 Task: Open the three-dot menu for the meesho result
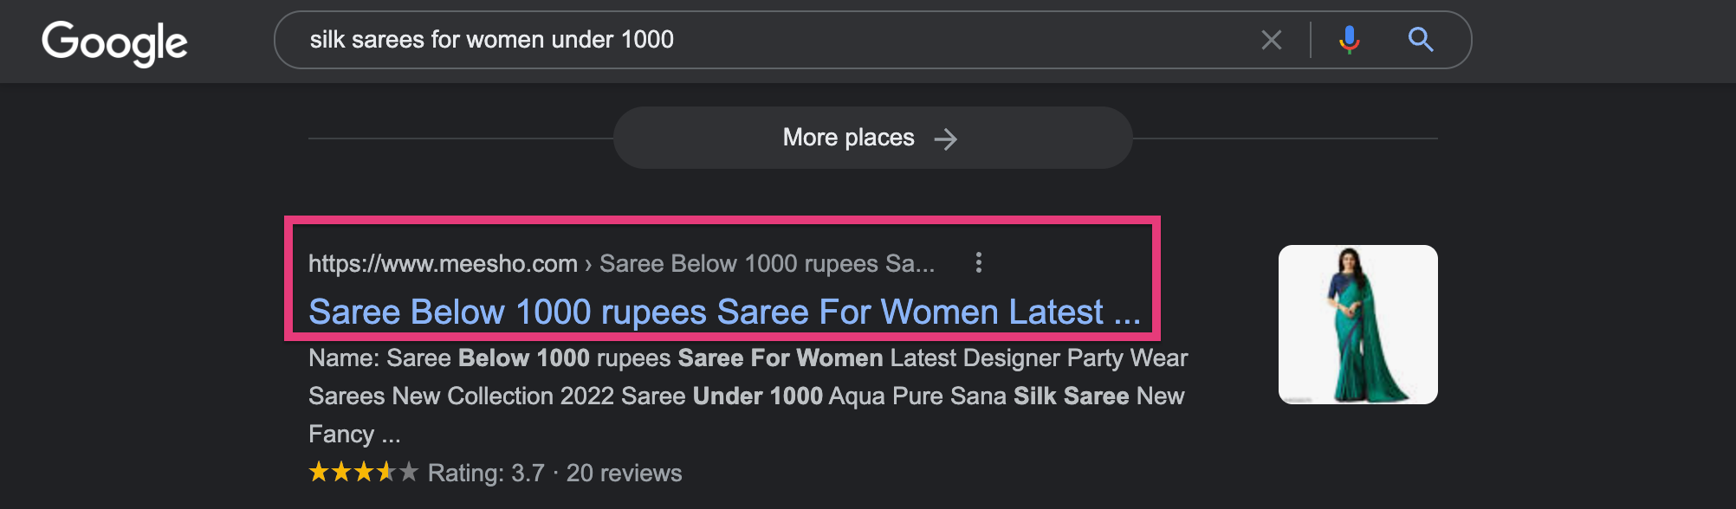coord(979,262)
